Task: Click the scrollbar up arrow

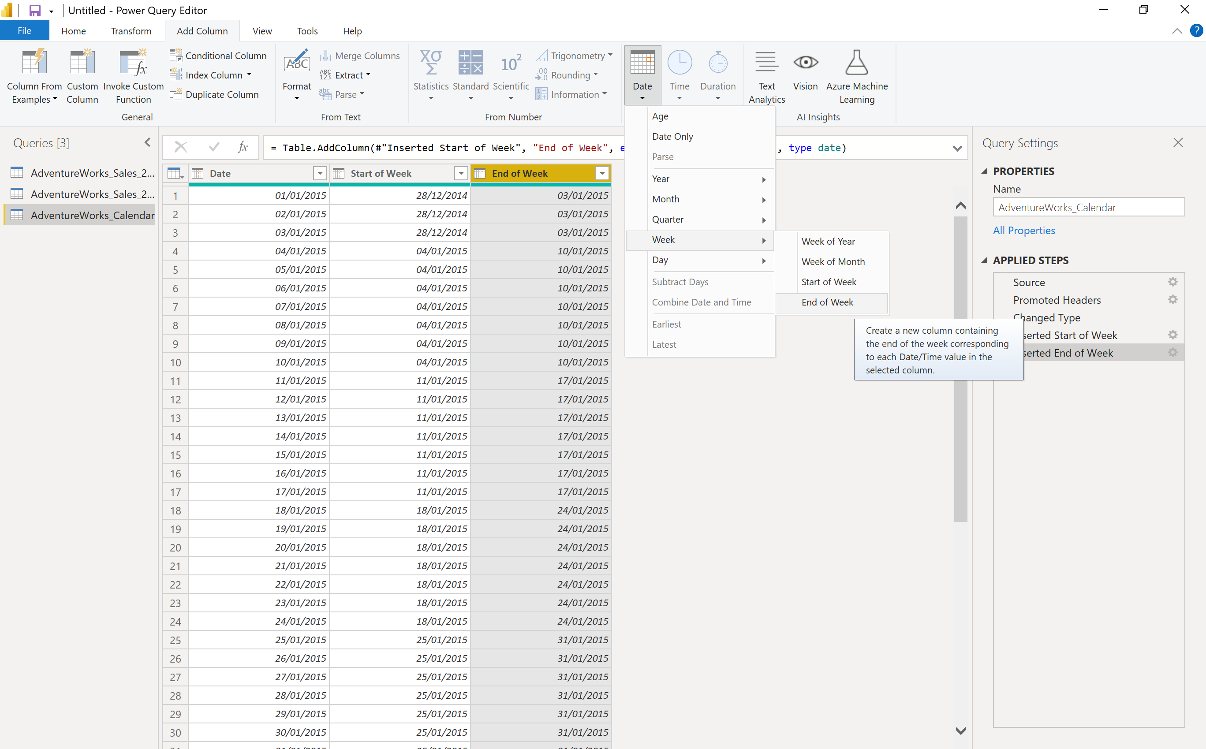Action: pos(960,205)
